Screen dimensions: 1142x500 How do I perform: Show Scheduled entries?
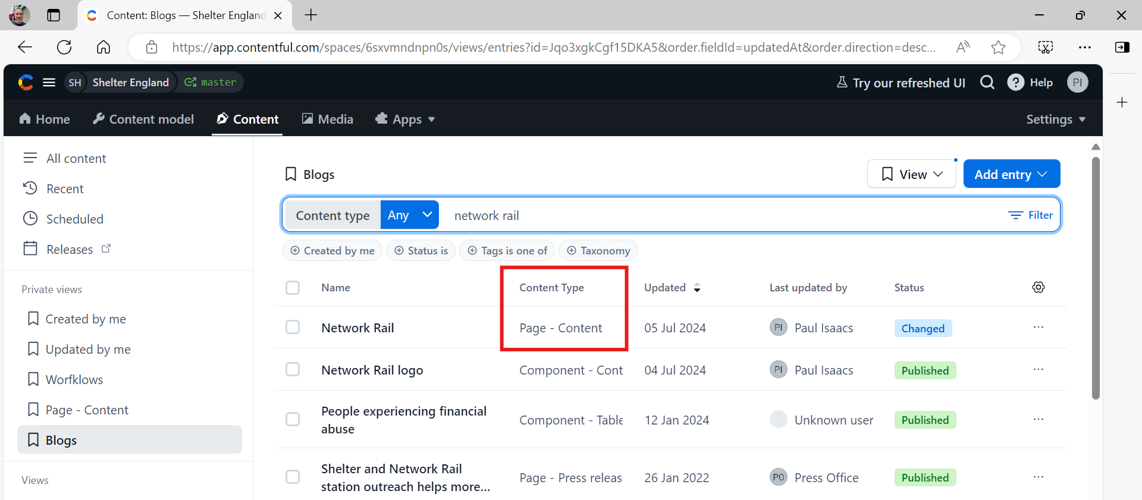(63, 219)
